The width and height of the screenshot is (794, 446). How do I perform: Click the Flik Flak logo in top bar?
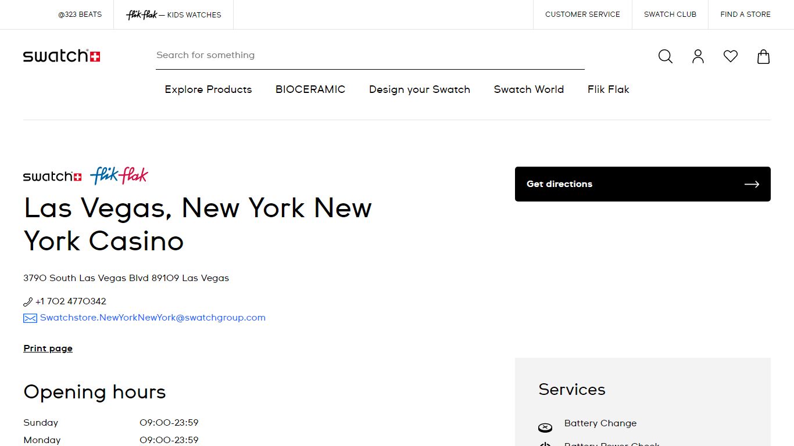[x=142, y=15]
